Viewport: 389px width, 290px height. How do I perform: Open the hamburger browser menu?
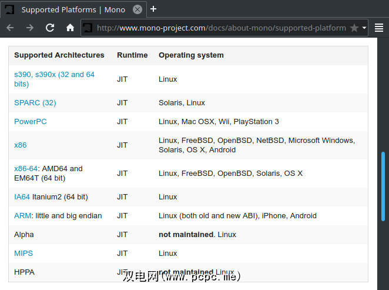tap(379, 28)
